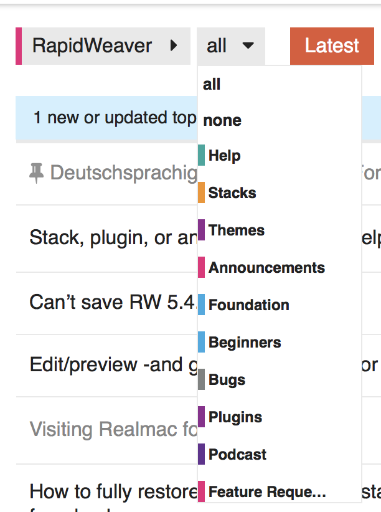Choose the Foundation subcategory

point(248,305)
